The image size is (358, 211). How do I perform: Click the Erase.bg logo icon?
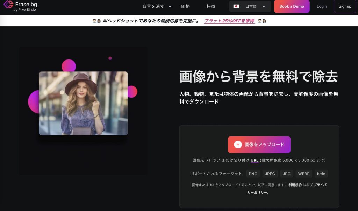coord(8,6)
